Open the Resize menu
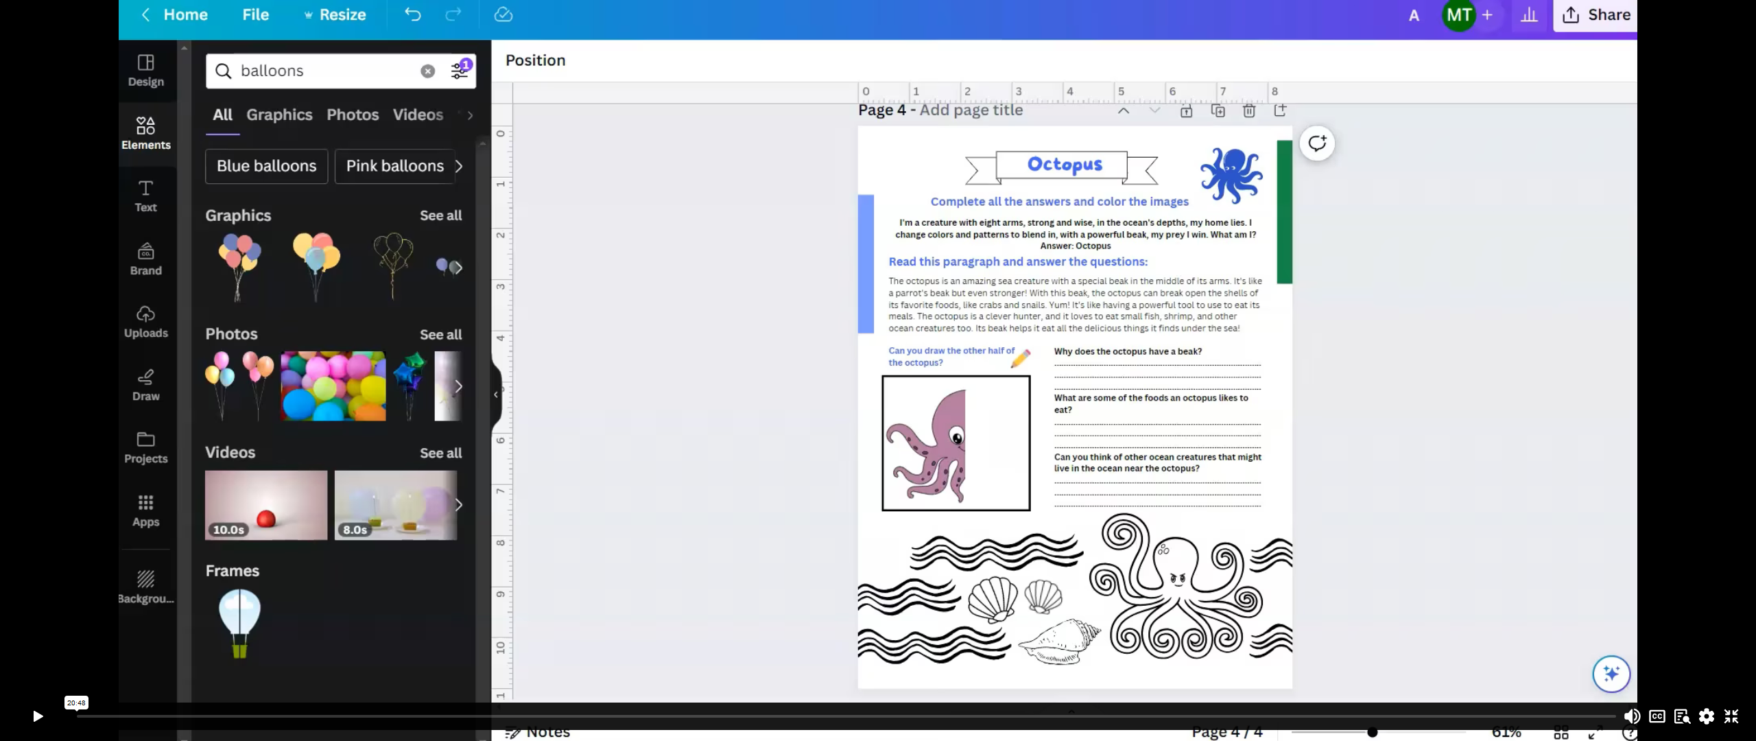 pos(335,14)
